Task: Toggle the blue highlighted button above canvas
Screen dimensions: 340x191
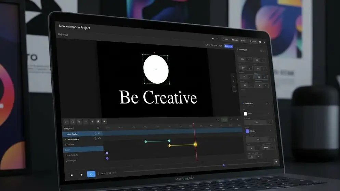Action: click(x=228, y=46)
